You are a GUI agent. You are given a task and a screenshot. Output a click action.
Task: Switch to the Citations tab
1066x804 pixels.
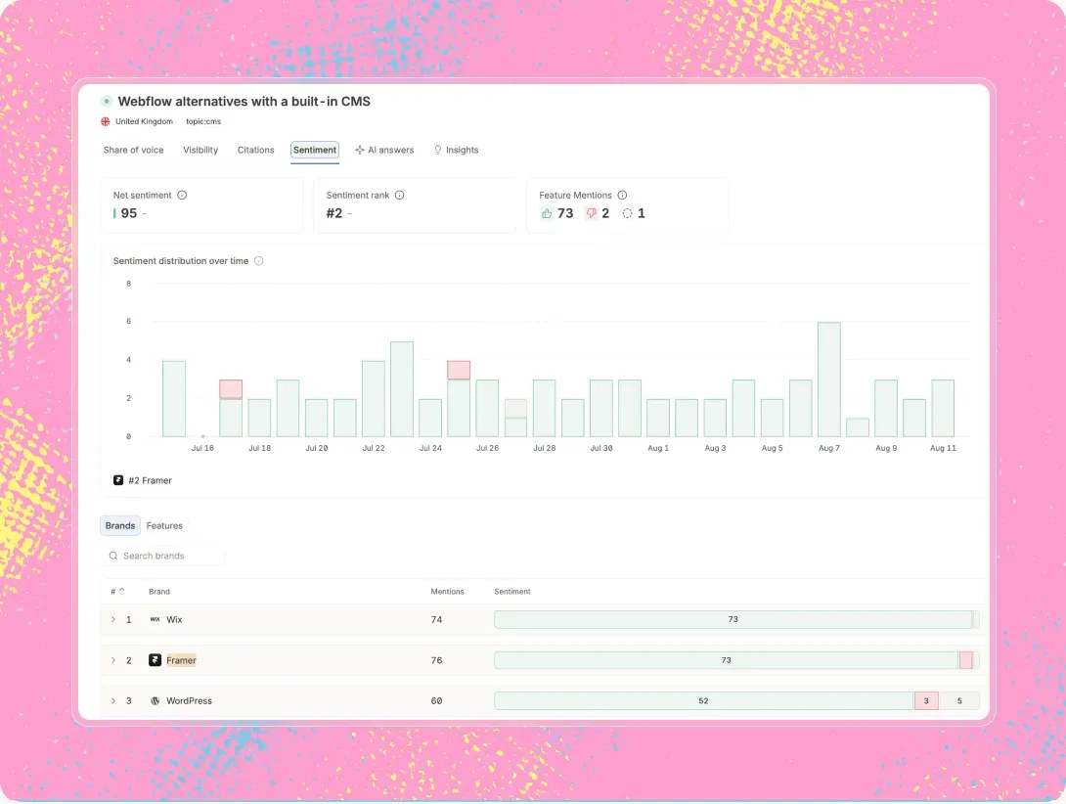tap(255, 151)
